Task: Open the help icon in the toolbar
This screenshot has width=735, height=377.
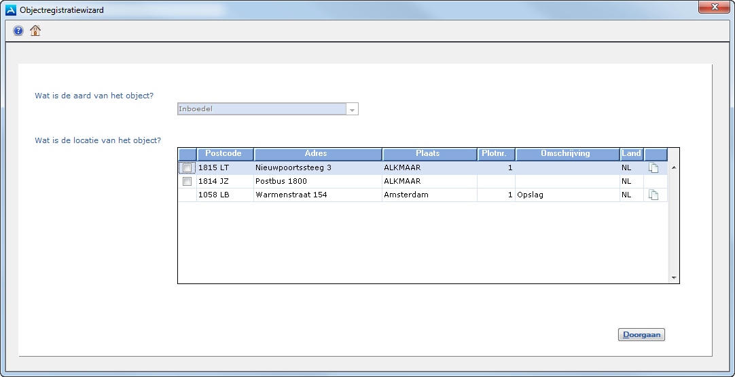Action: [x=18, y=31]
